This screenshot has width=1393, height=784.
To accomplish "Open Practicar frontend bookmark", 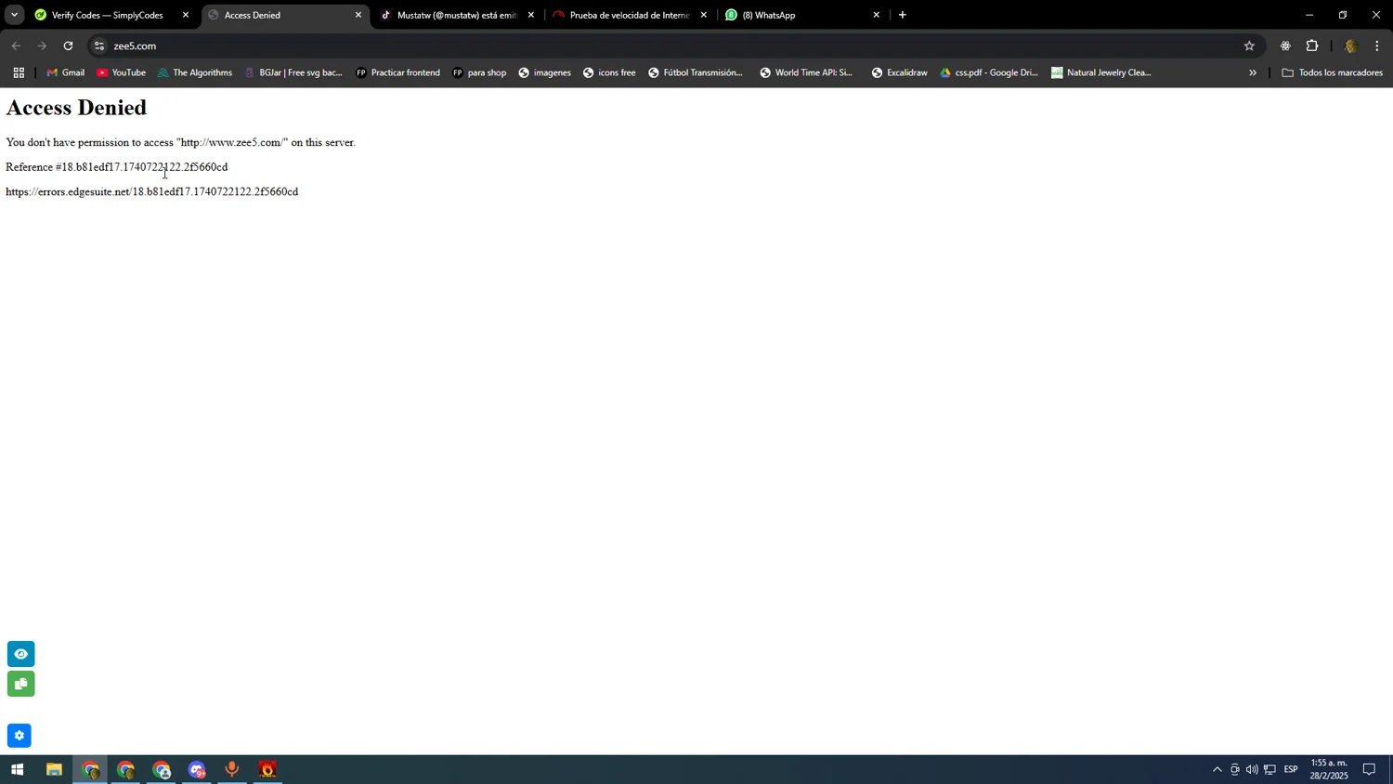I will tap(397, 72).
